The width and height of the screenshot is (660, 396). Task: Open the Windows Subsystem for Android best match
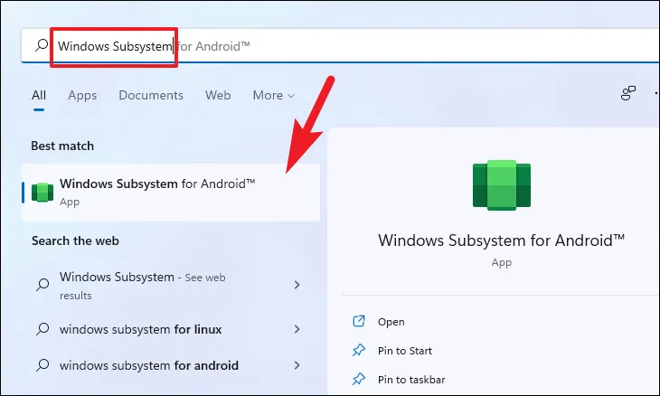coord(171,193)
